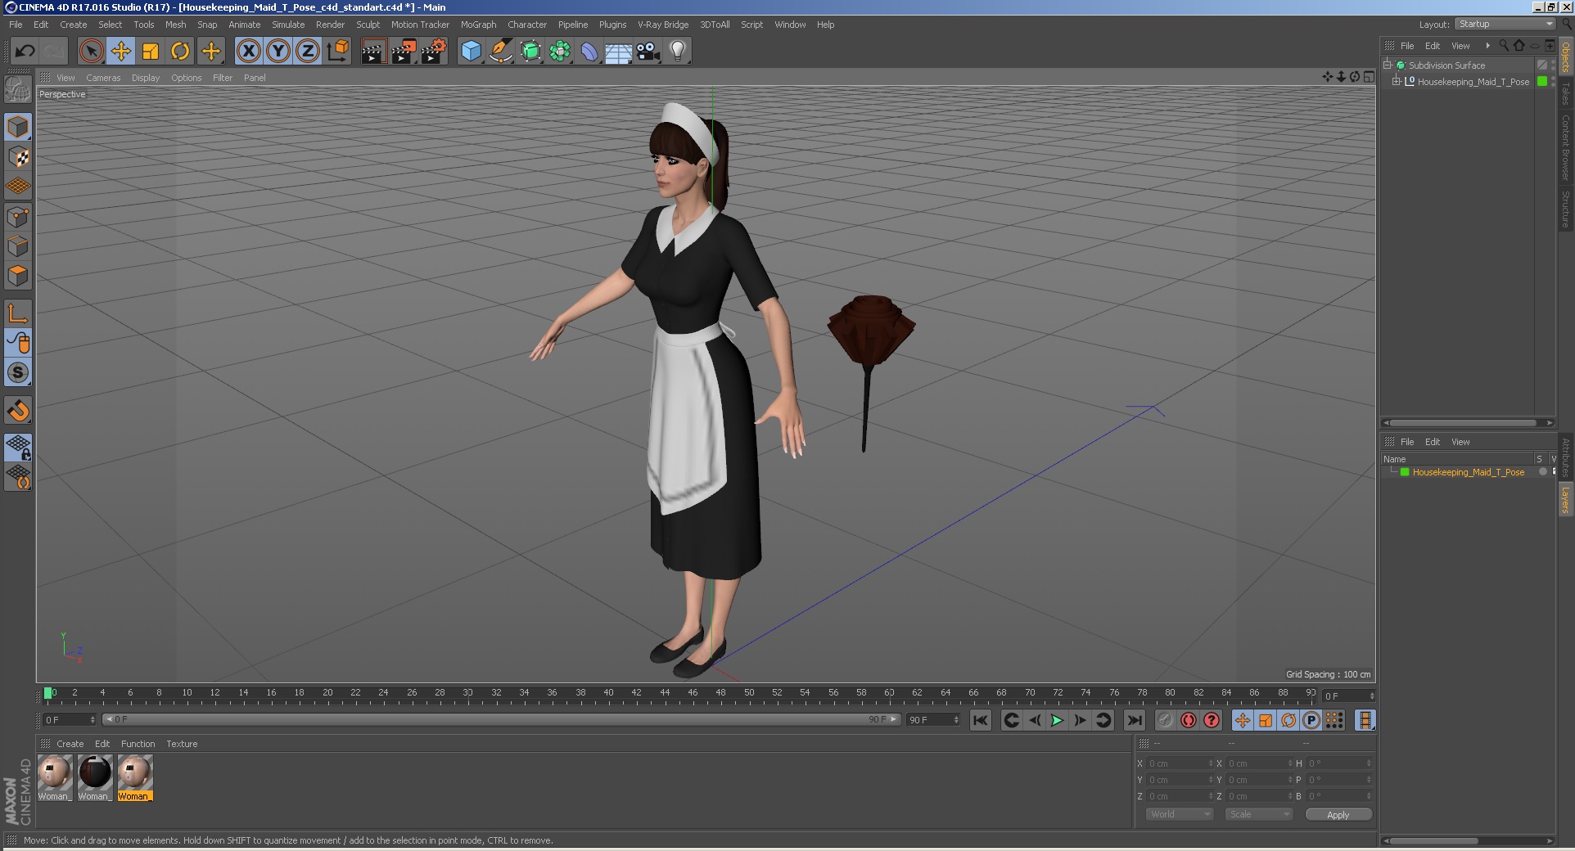Open Material Manager Texture menu
Screen dimensions: 1575x851
[182, 744]
